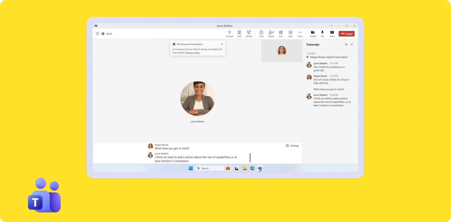451x222 pixels.
Task: Mute the Mic
Action: coord(323,34)
